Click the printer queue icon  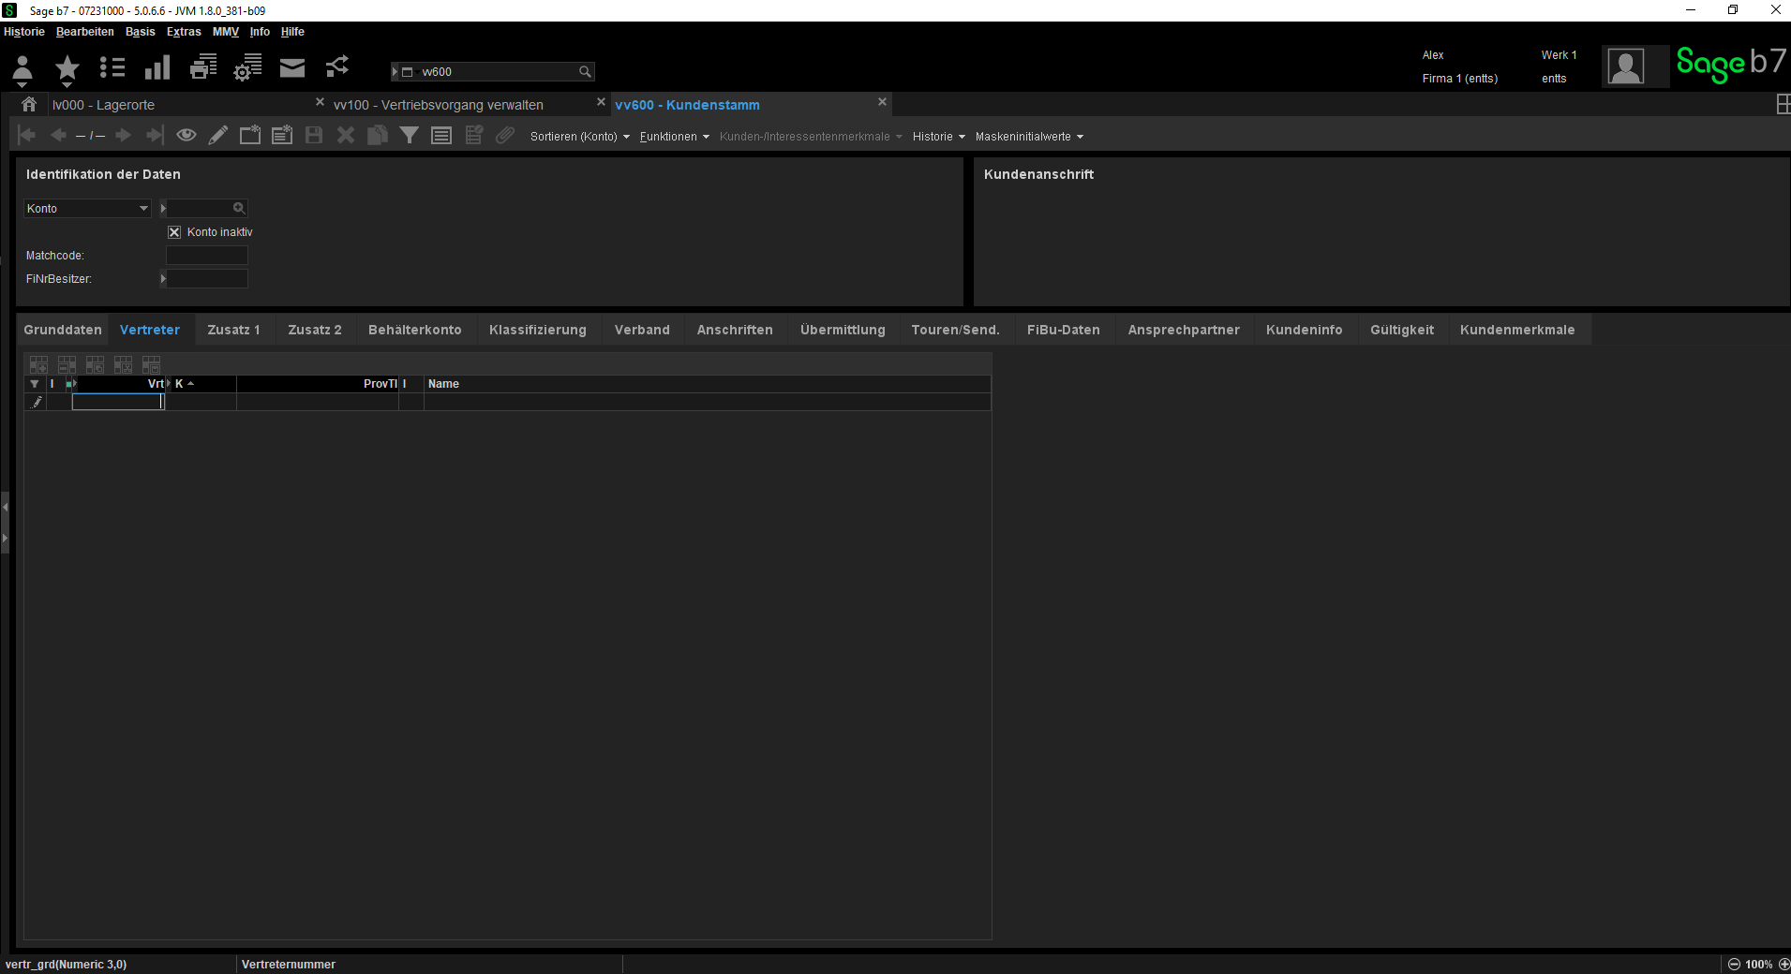[203, 67]
